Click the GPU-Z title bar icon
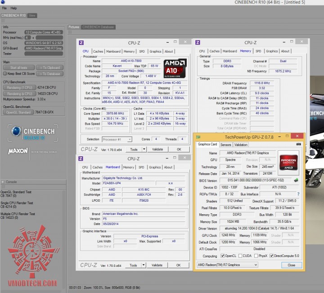The width and height of the screenshot is (324, 293). [x=198, y=137]
